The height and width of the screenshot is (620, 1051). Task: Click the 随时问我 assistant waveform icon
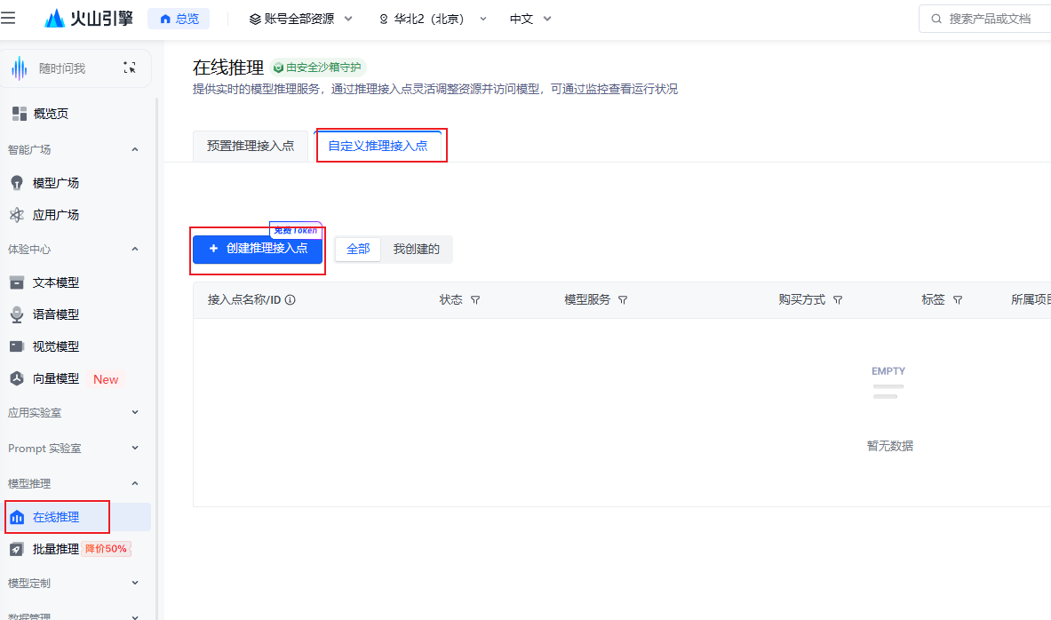click(x=20, y=68)
